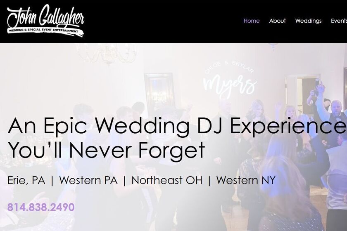Go to the About page
347x231 pixels.
click(x=277, y=21)
